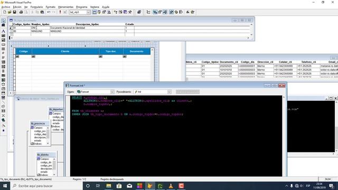Image resolution: width=338 pixels, height=190 pixels.
Task: Open the Formato menu
Action: 51,7
